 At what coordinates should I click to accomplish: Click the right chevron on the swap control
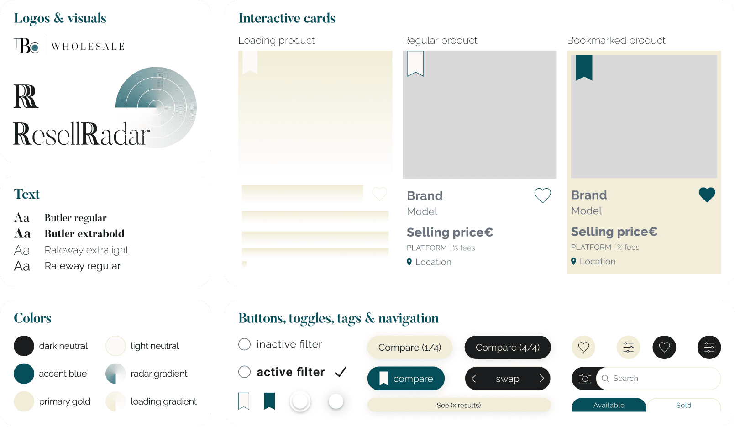[x=542, y=379]
